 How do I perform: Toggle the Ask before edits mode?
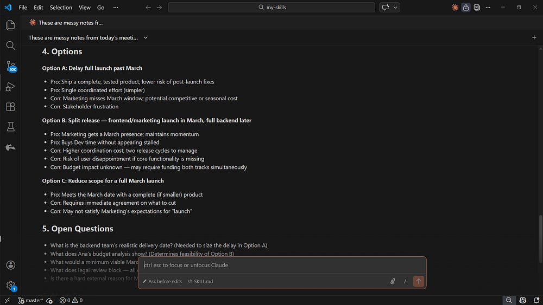pyautogui.click(x=162, y=281)
